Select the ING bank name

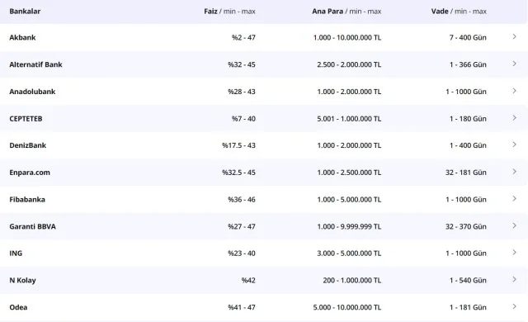(x=16, y=253)
